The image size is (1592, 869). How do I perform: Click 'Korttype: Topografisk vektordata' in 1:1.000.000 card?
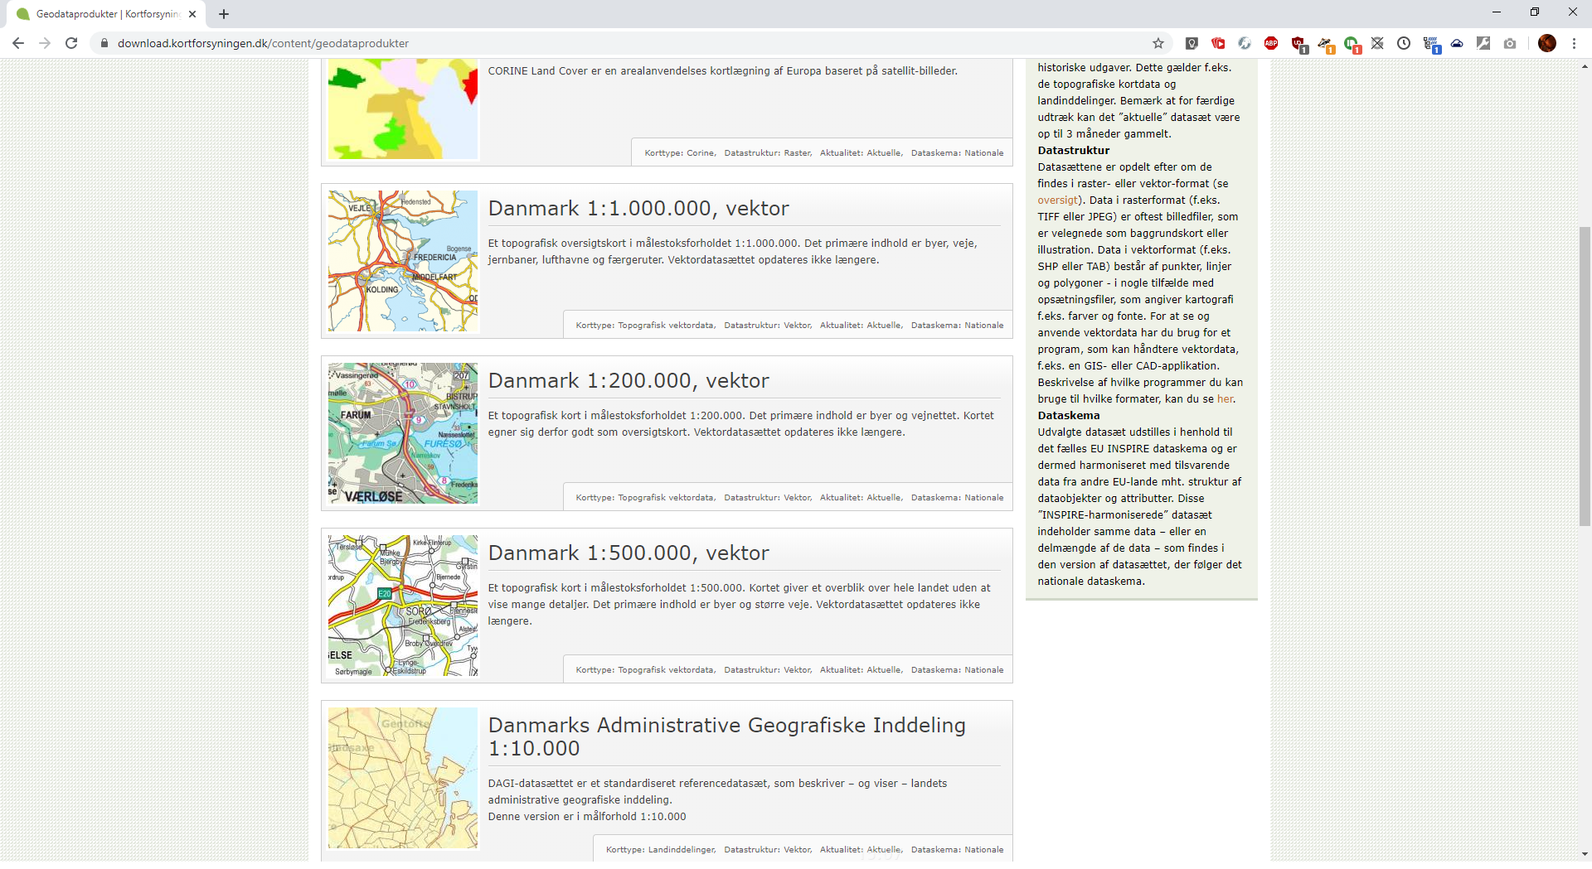coord(646,326)
